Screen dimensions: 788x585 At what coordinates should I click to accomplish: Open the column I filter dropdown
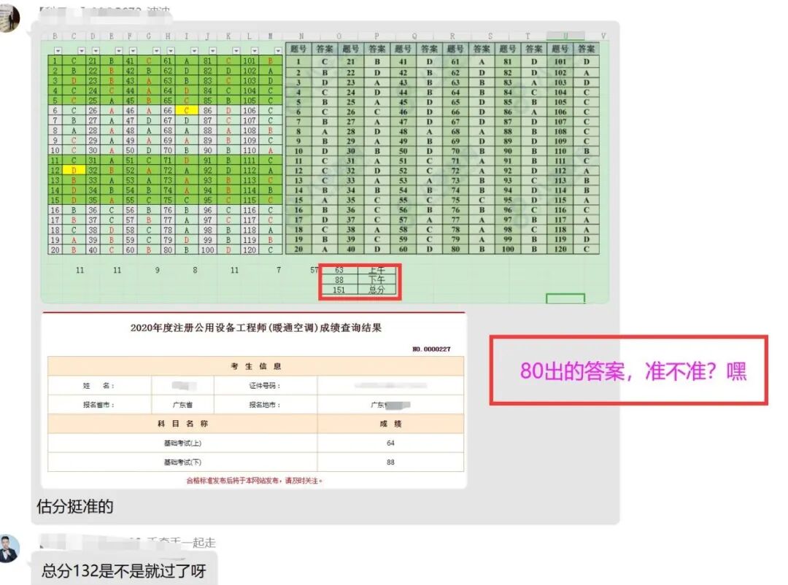coord(194,51)
